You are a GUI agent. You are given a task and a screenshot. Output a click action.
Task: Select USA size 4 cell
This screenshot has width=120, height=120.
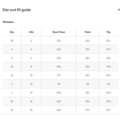tap(31, 49)
